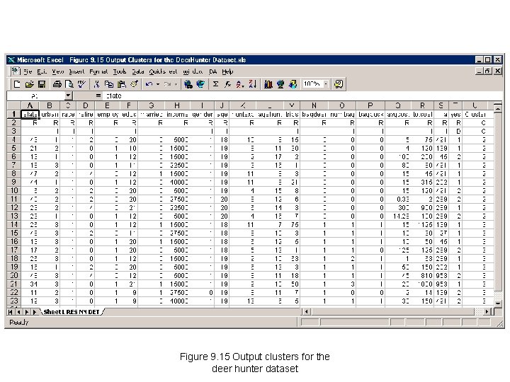Click inside the formula bar showing state
Image resolution: width=510 pixels, height=382 pixels.
pos(302,95)
